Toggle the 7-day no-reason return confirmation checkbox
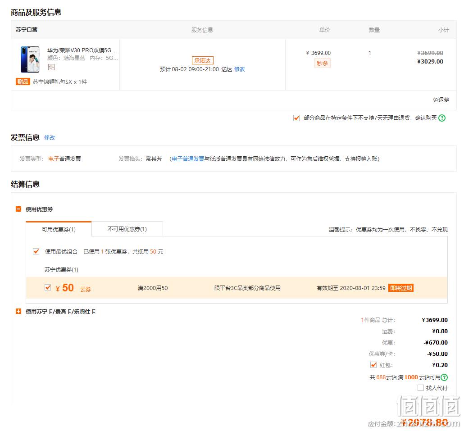 [296, 118]
